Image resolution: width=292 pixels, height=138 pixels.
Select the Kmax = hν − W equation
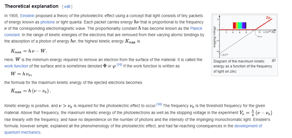tap(29, 51)
